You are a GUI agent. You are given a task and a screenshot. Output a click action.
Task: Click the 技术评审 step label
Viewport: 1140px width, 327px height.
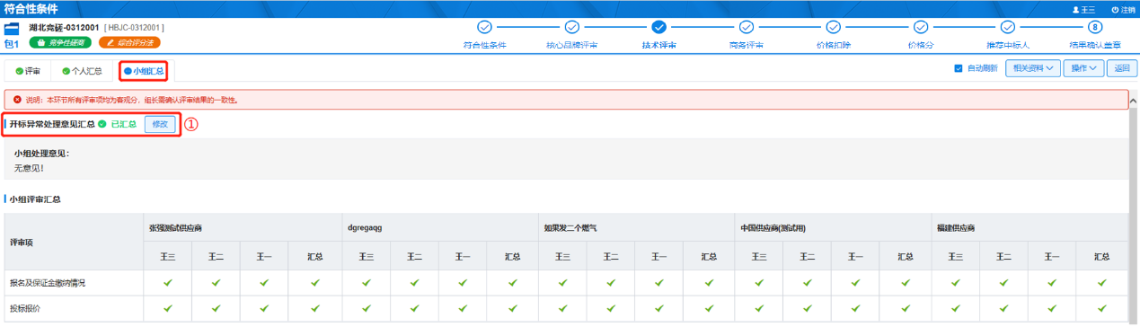click(x=659, y=45)
